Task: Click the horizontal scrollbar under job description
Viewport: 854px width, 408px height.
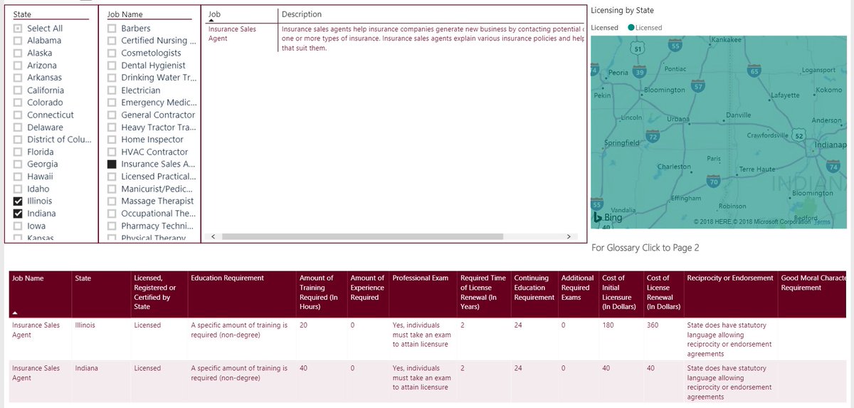Action: [x=362, y=236]
